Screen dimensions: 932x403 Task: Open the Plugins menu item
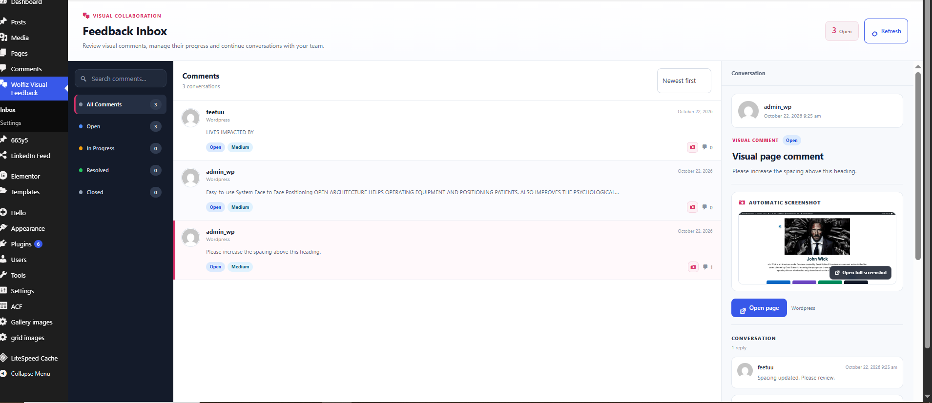point(34,244)
